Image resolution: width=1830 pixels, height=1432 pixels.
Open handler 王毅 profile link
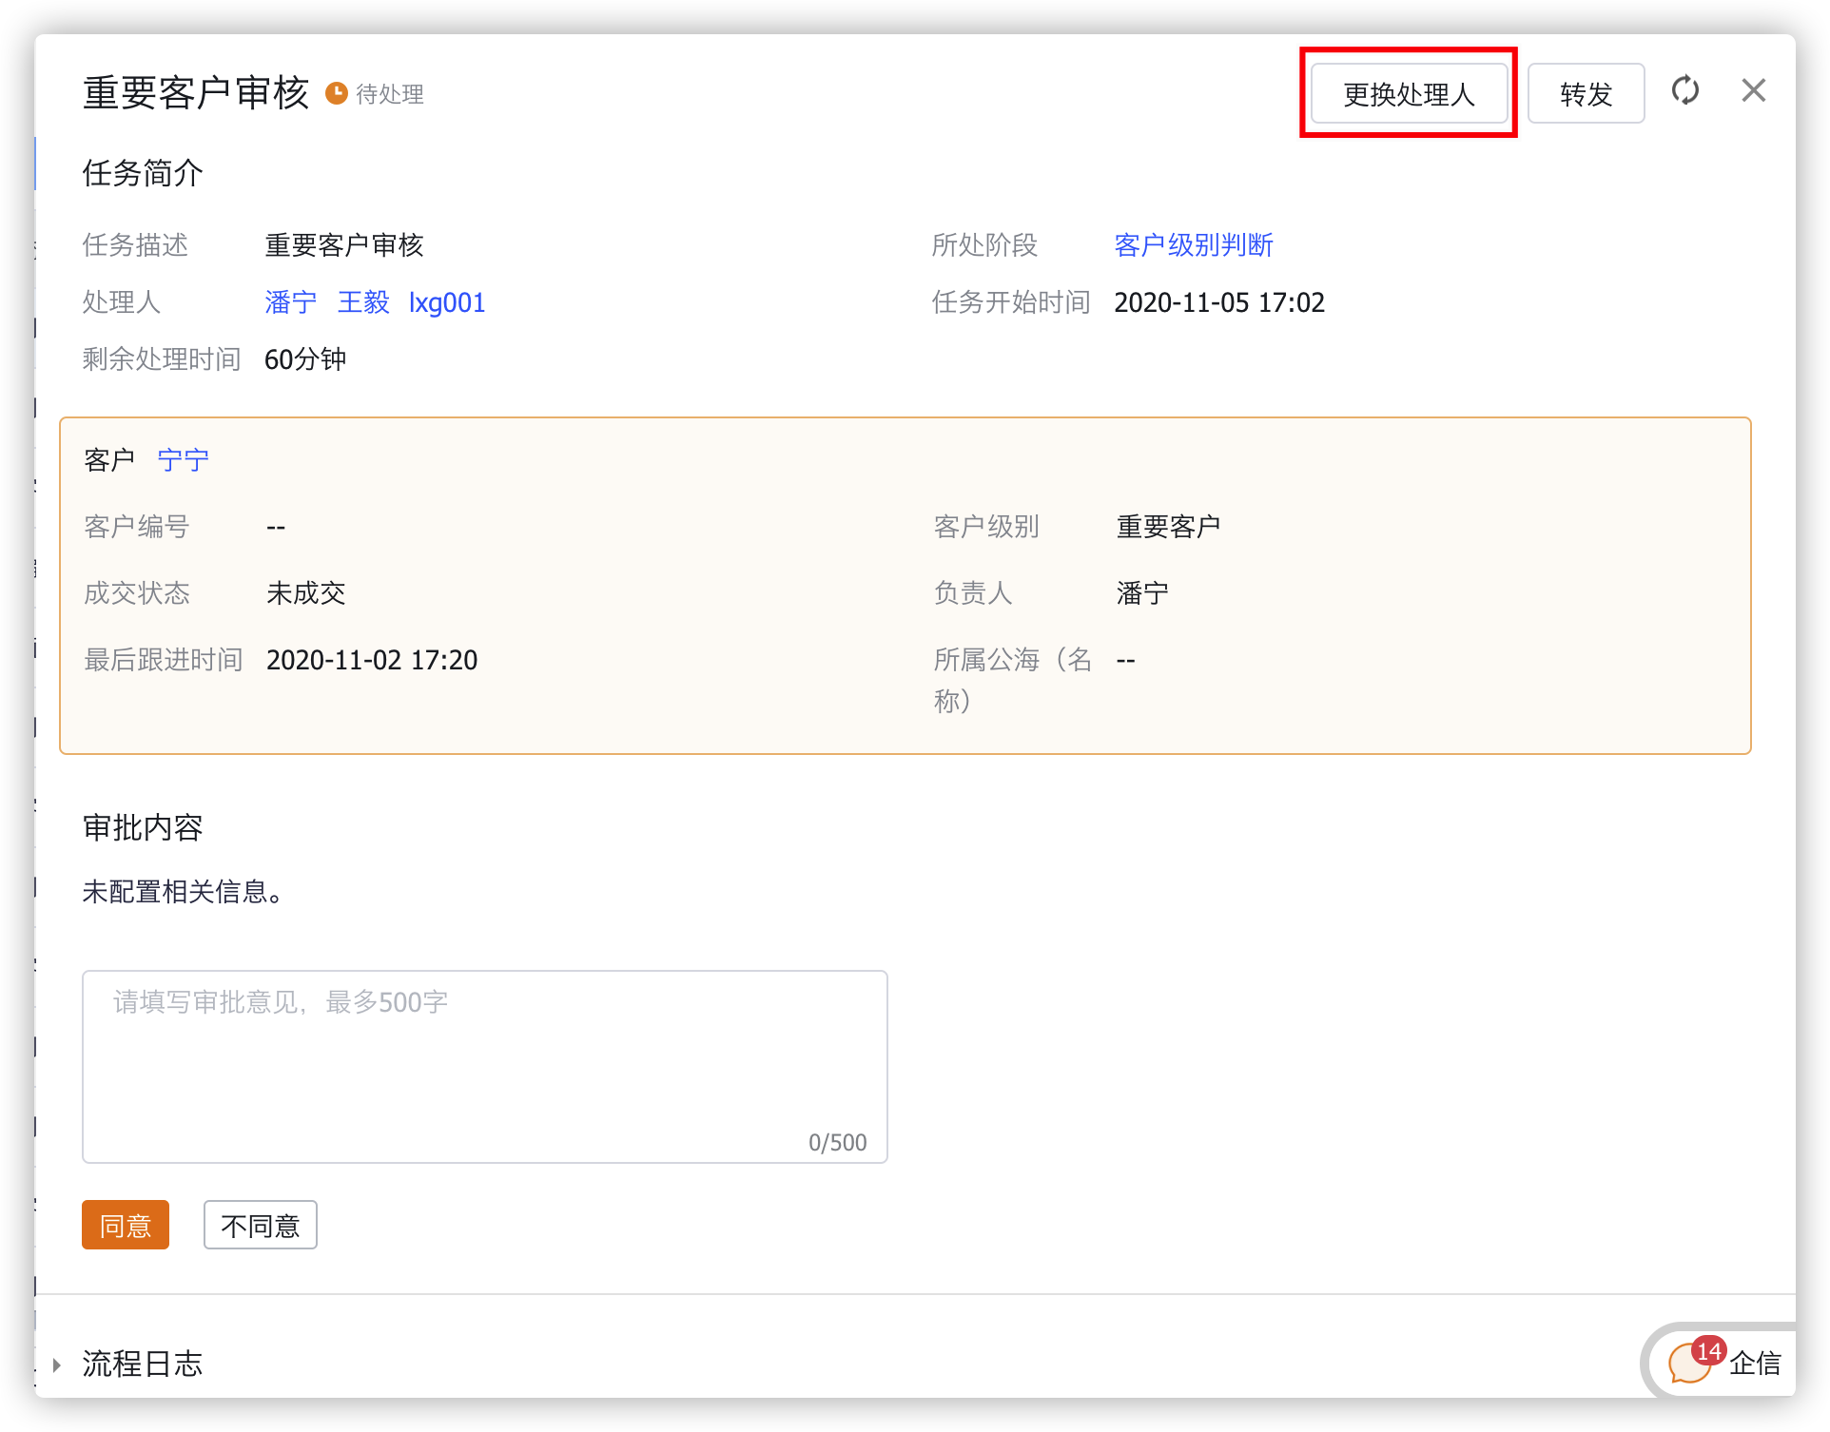click(x=363, y=302)
